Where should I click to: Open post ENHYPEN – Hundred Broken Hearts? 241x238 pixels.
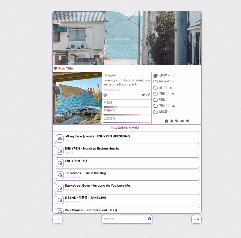[x=92, y=148]
